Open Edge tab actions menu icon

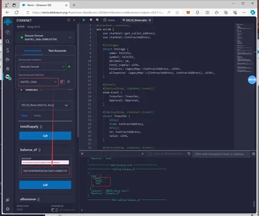coord(14,5)
